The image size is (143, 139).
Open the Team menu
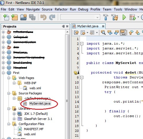[107, 9]
